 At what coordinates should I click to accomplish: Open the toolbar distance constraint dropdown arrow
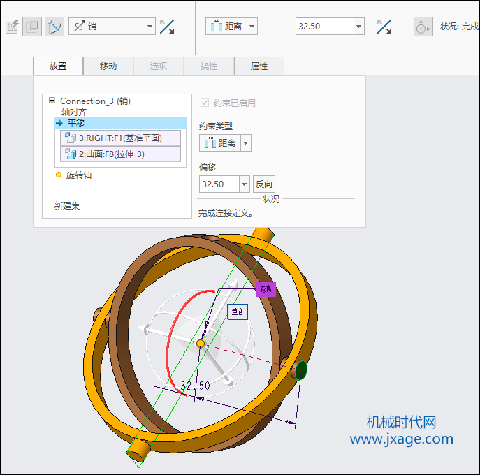coord(252,27)
